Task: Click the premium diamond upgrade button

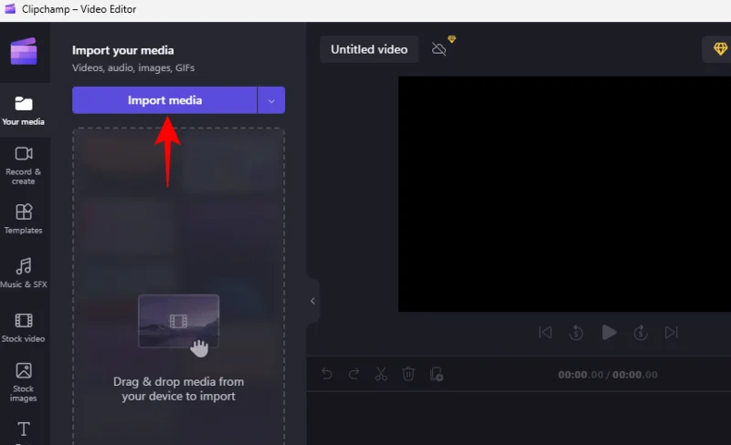Action: click(x=720, y=48)
